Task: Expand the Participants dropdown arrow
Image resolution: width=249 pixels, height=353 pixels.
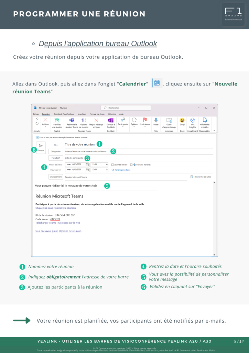Action: click(123, 127)
